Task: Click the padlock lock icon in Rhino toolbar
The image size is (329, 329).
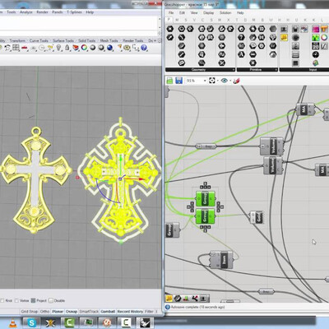Action: coord(67,48)
